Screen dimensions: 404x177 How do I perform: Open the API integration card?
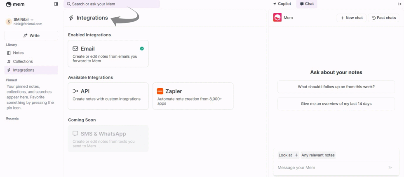[x=108, y=96]
